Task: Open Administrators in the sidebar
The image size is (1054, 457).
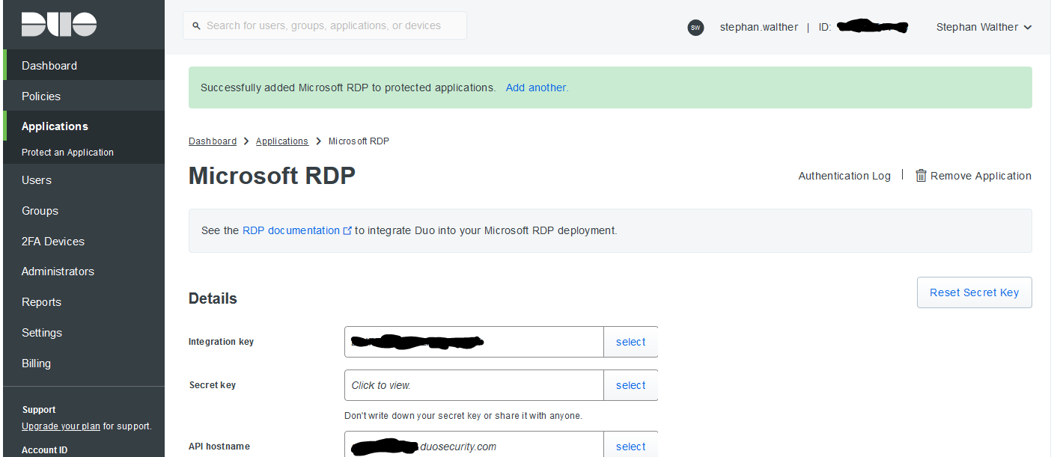Action: (84, 272)
